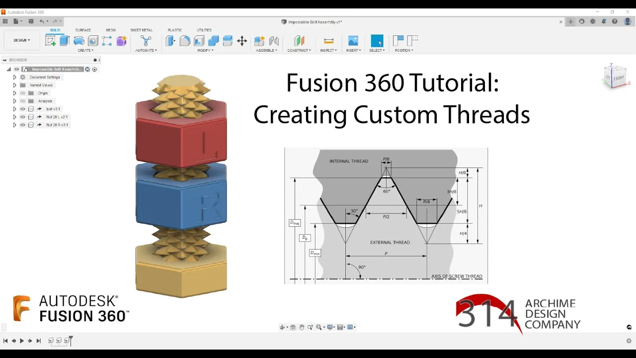Open the Extensions icon

(582, 21)
